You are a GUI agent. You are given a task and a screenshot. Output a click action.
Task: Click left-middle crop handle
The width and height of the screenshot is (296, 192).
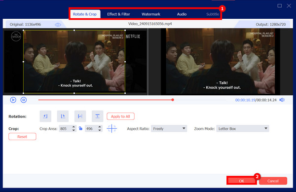point(23,62)
